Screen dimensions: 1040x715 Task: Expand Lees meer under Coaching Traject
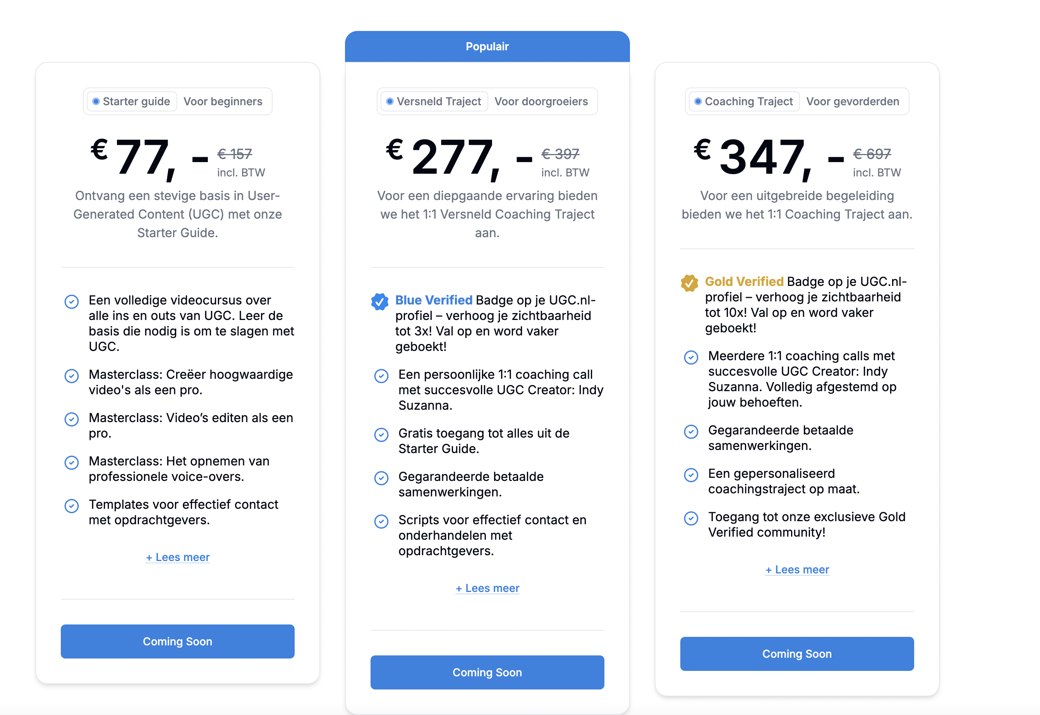(797, 570)
